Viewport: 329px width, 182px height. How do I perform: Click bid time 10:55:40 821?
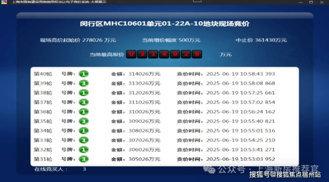[258, 121]
